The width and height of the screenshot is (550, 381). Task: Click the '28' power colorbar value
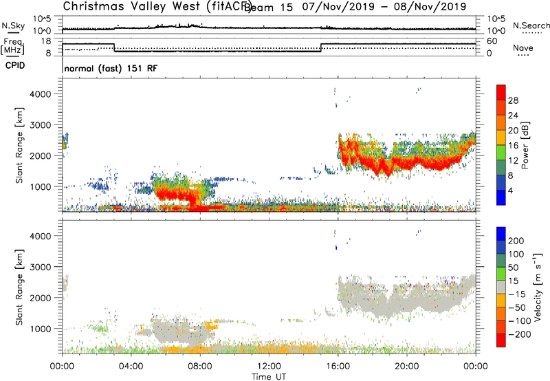click(x=513, y=100)
